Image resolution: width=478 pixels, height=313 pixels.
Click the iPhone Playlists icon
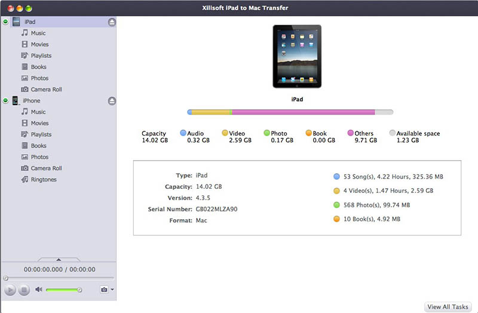pos(25,134)
